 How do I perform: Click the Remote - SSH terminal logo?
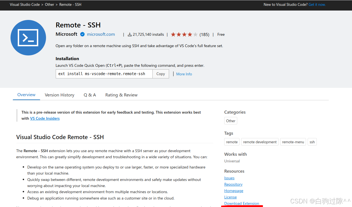(x=28, y=37)
